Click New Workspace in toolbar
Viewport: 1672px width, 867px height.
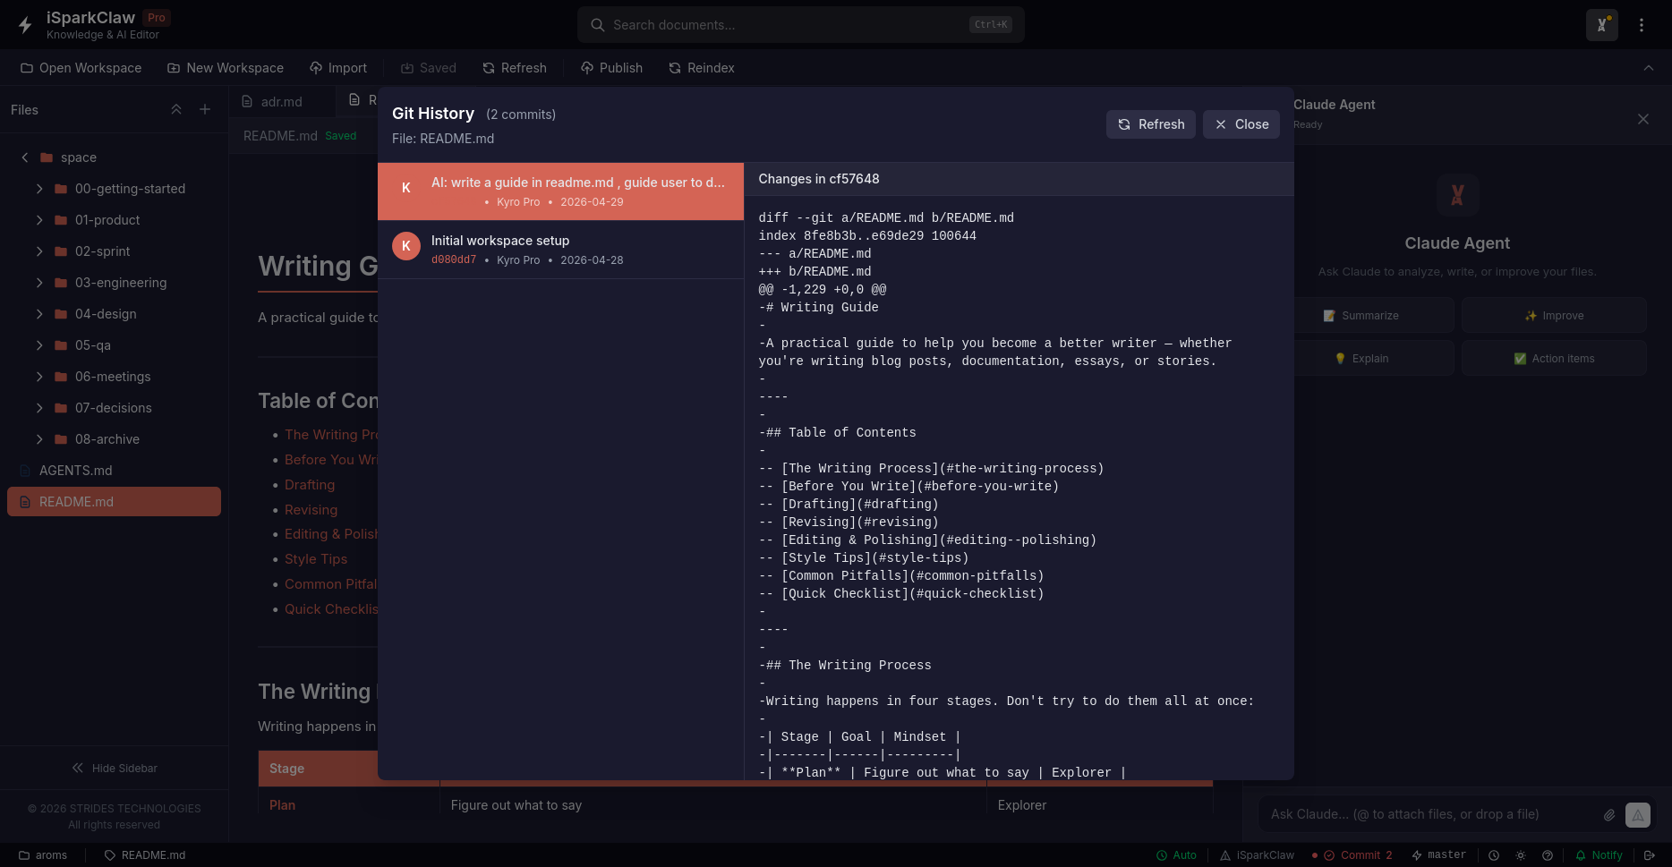(x=226, y=68)
